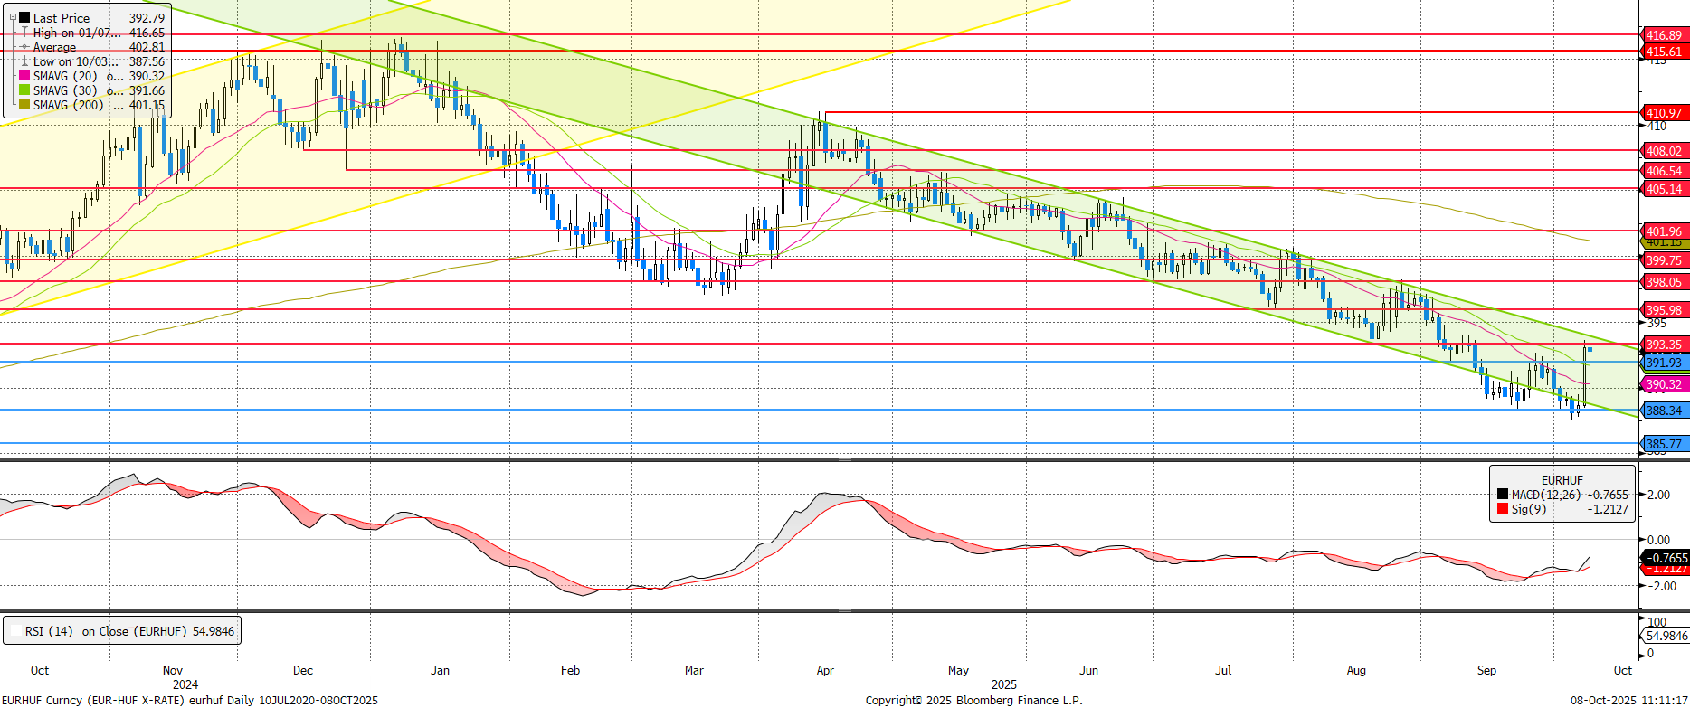Click the blue 388.34 support level tag

[x=1664, y=411]
